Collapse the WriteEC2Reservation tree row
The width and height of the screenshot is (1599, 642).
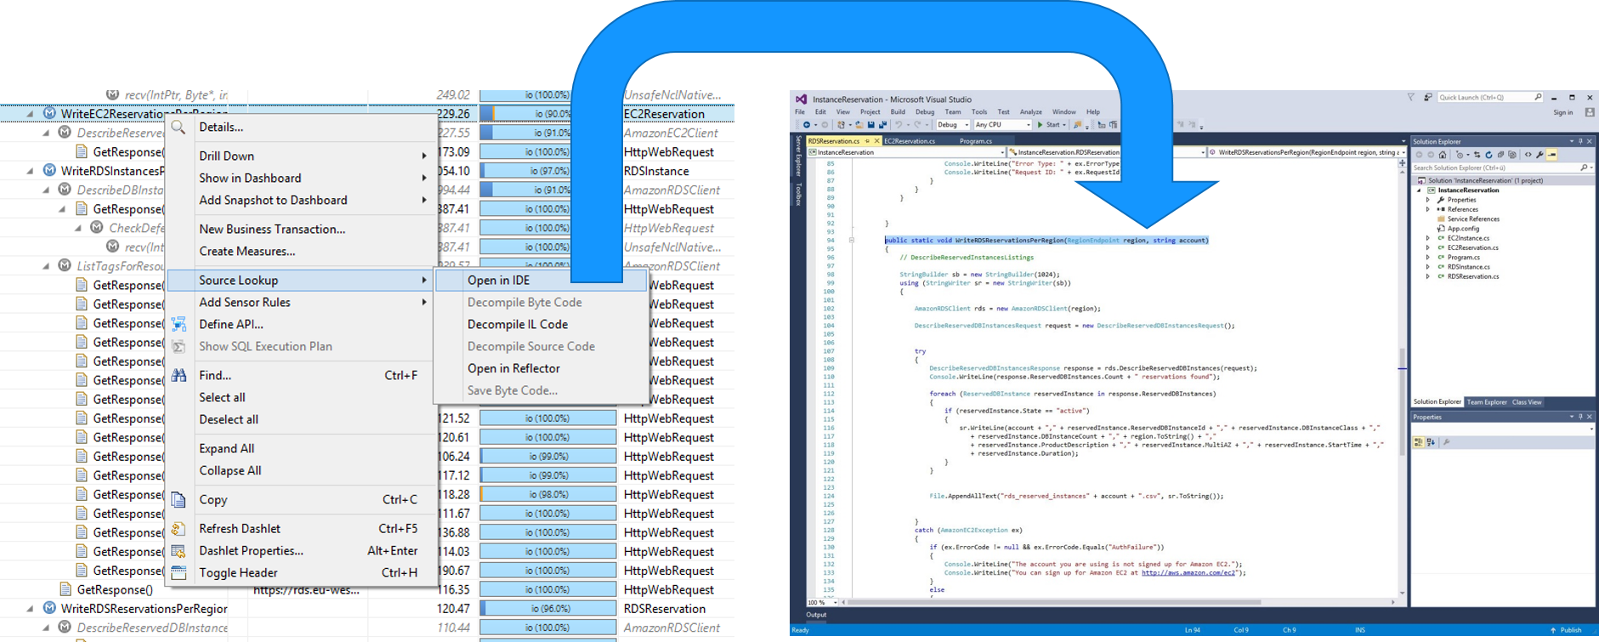(x=31, y=114)
